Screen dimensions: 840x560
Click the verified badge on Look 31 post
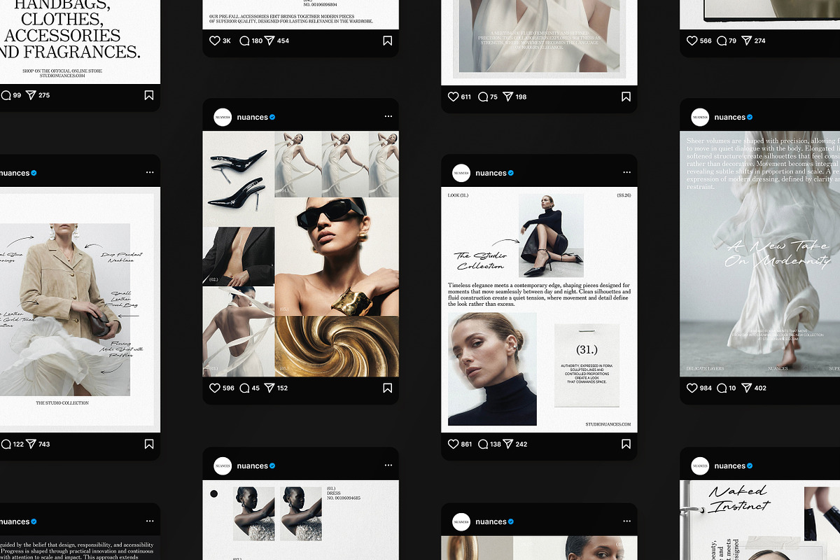[511, 173]
